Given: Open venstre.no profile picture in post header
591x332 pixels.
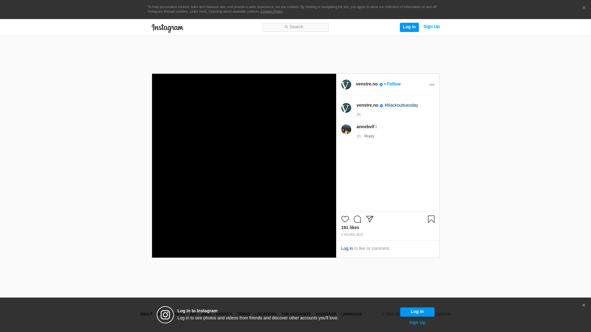Looking at the screenshot, I should click(346, 85).
